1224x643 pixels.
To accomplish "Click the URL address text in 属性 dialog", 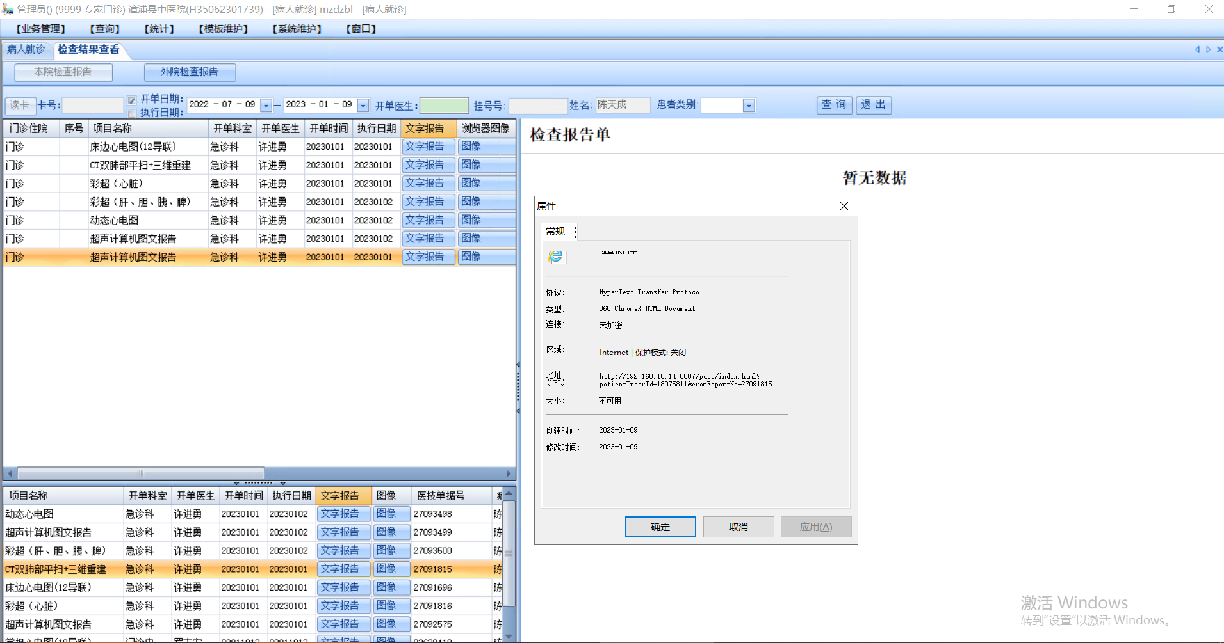I will [685, 381].
